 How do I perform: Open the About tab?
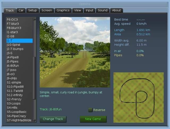(x=116, y=10)
